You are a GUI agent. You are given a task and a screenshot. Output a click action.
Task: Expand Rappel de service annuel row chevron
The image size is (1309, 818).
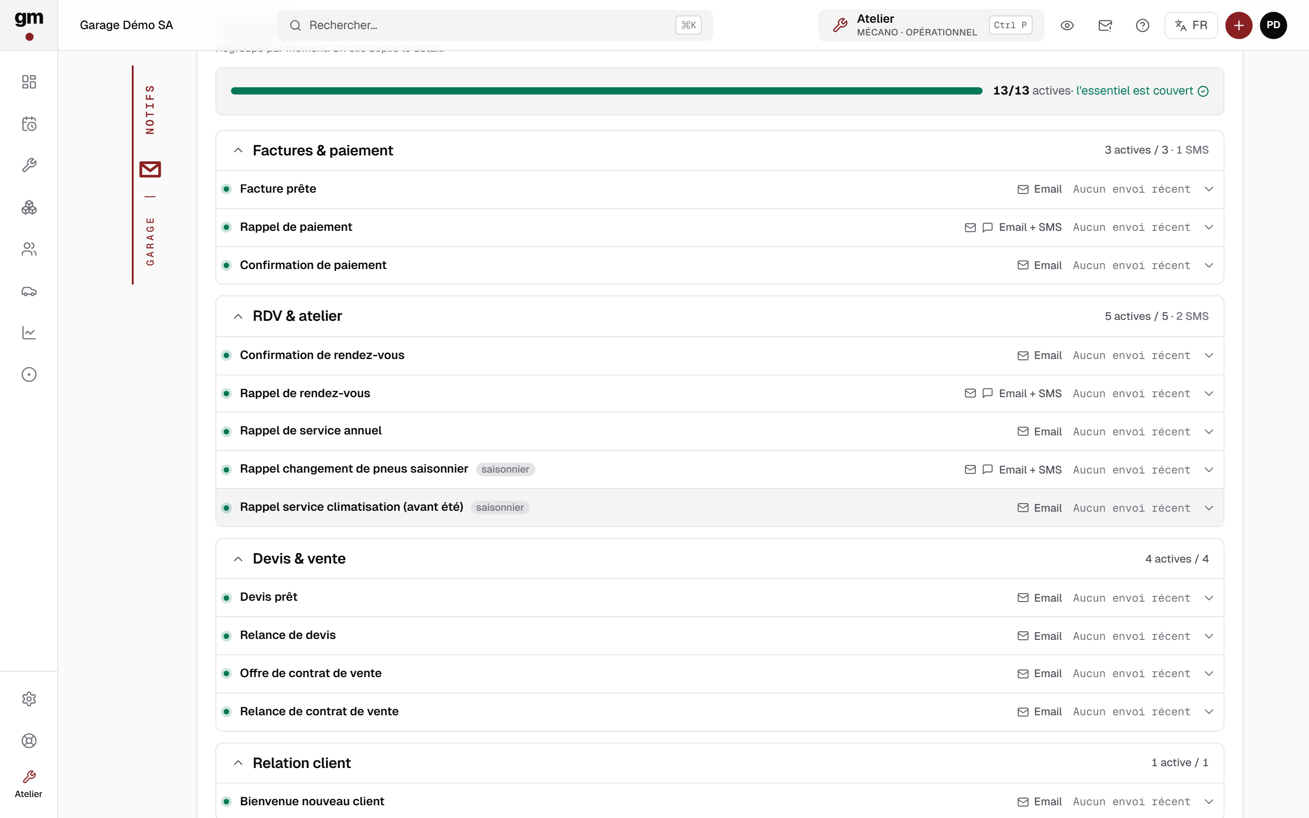tap(1209, 432)
